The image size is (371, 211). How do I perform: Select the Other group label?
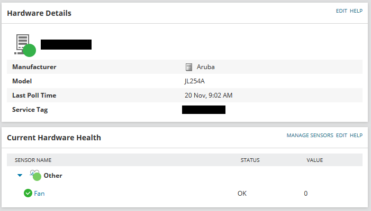click(x=53, y=175)
